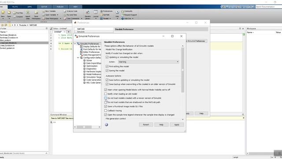Screen dimensions: 282x159
Task: Click Find Files in the ribbon
Action: tap(18, 13)
